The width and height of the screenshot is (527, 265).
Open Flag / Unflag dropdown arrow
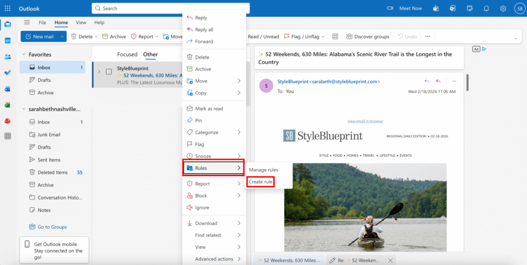[323, 37]
